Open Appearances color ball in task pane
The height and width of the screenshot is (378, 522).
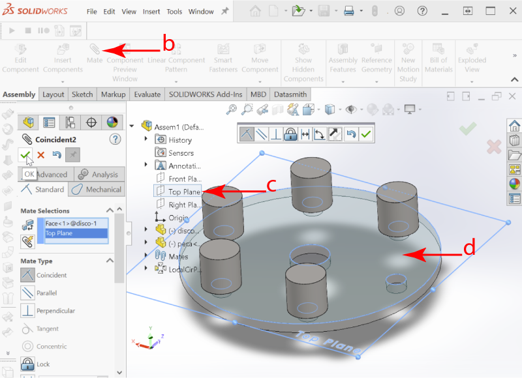click(x=514, y=184)
